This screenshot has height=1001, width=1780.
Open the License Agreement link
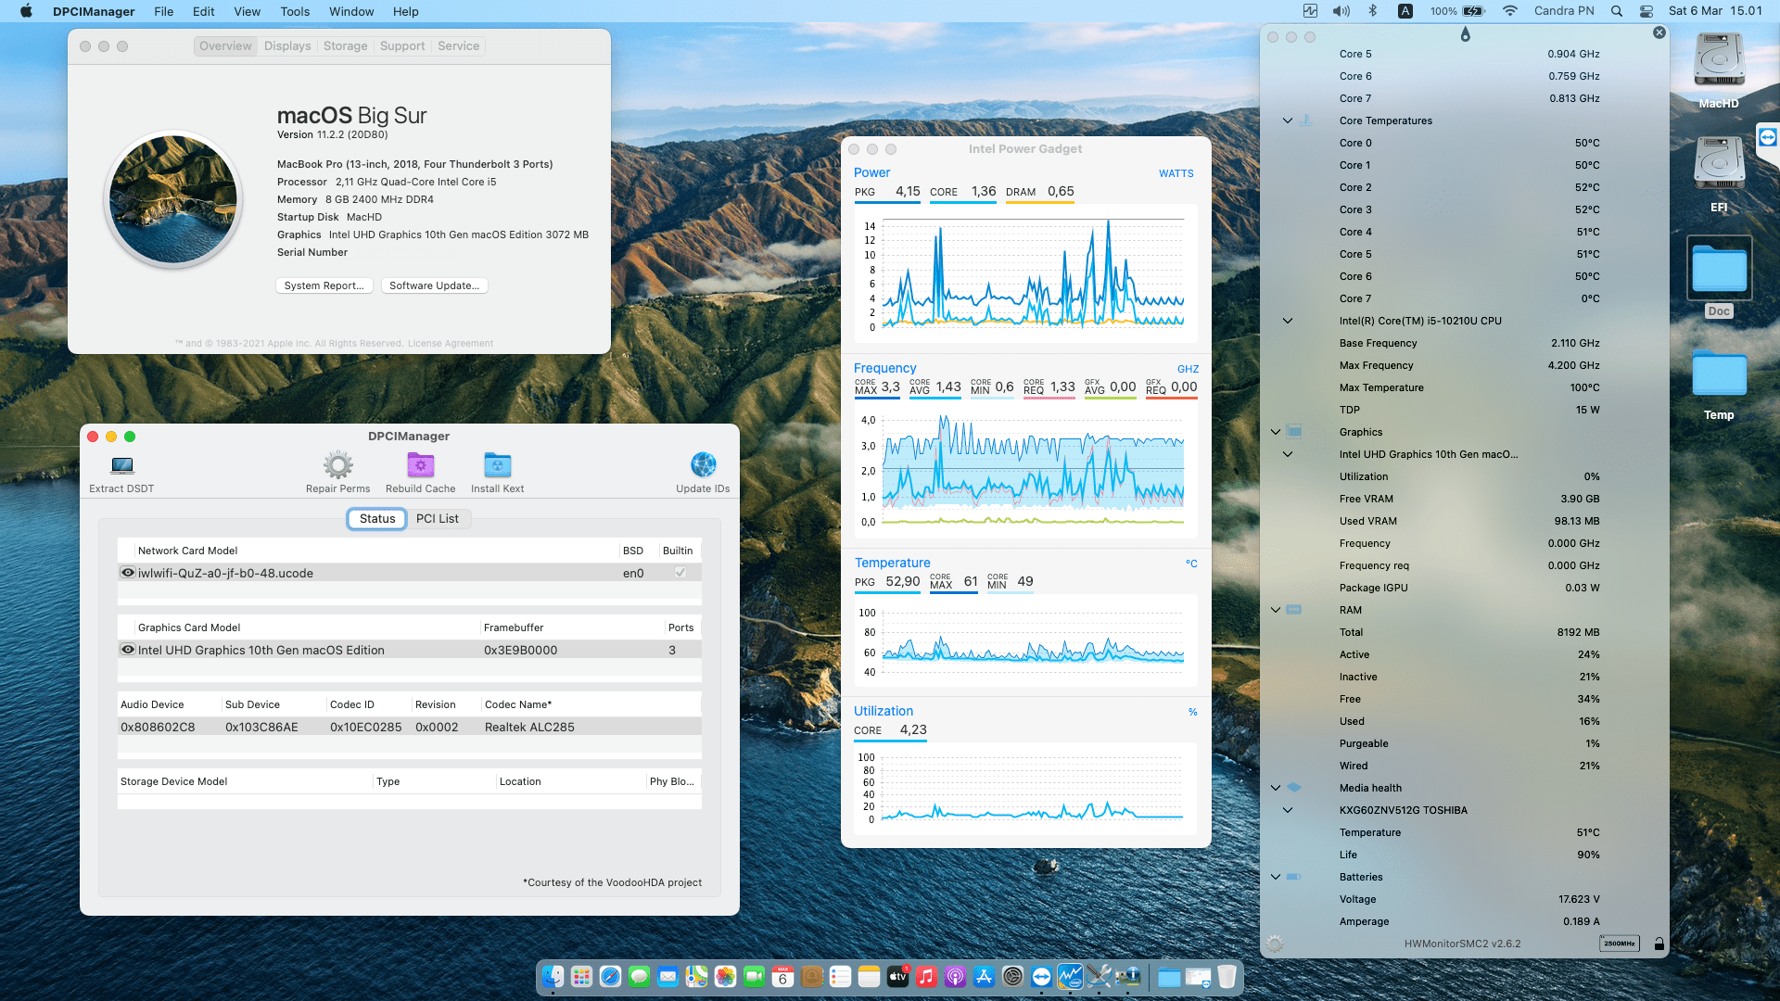click(x=451, y=344)
